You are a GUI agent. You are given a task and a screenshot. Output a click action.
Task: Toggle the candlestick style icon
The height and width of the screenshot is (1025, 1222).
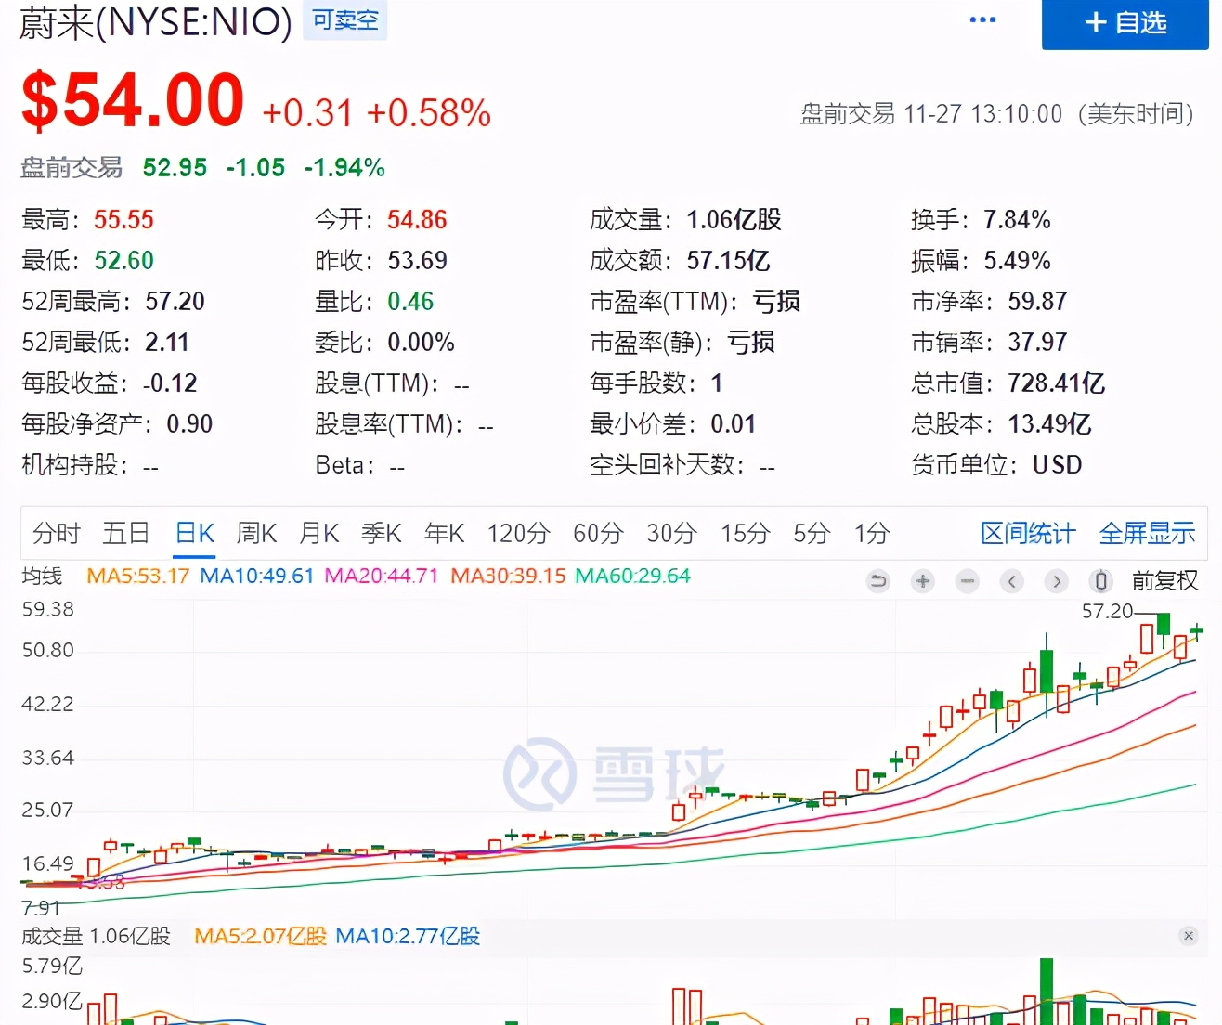coord(1100,581)
